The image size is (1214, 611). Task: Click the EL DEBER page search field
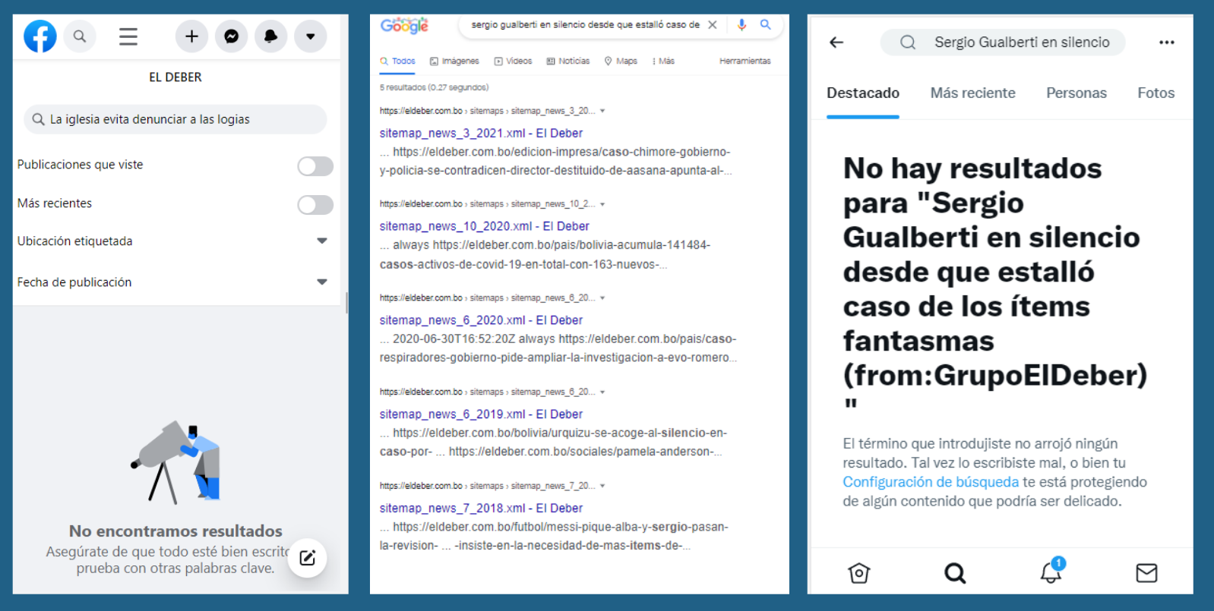pyautogui.click(x=175, y=119)
